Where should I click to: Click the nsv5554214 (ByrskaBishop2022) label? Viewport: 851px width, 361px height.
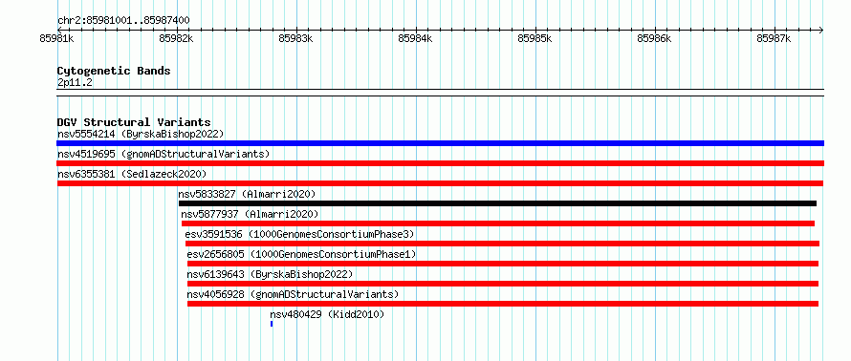coord(141,134)
